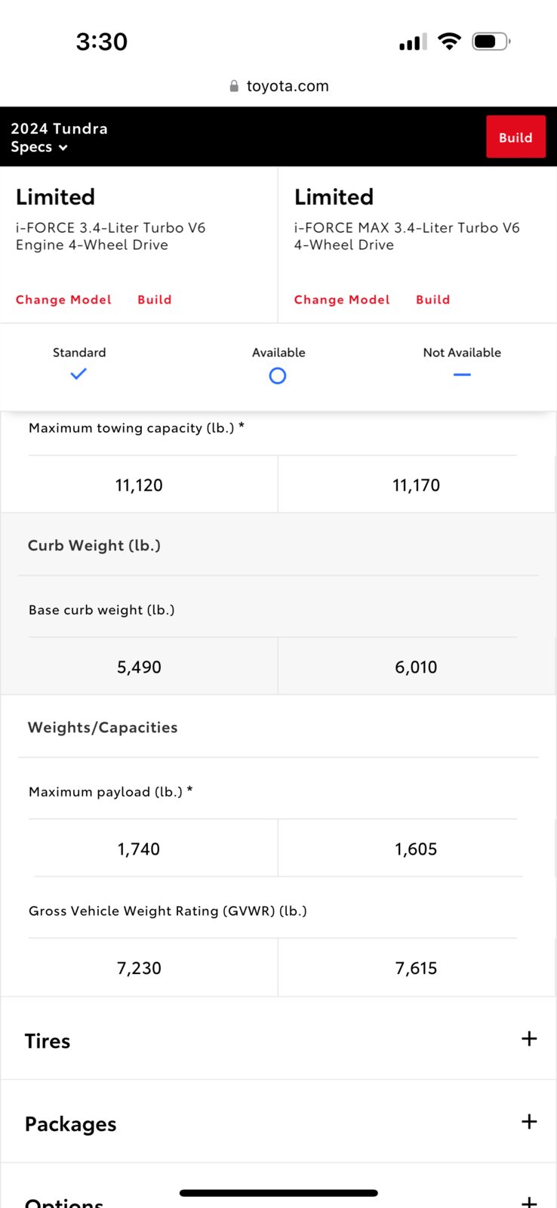The width and height of the screenshot is (557, 1208).
Task: Tap Build link under i-FORCE Limited
Action: point(155,300)
